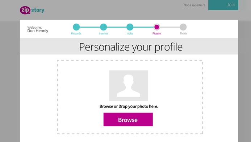Select the magenta Picture step circle
The height and width of the screenshot is (142, 251).
(156, 27)
